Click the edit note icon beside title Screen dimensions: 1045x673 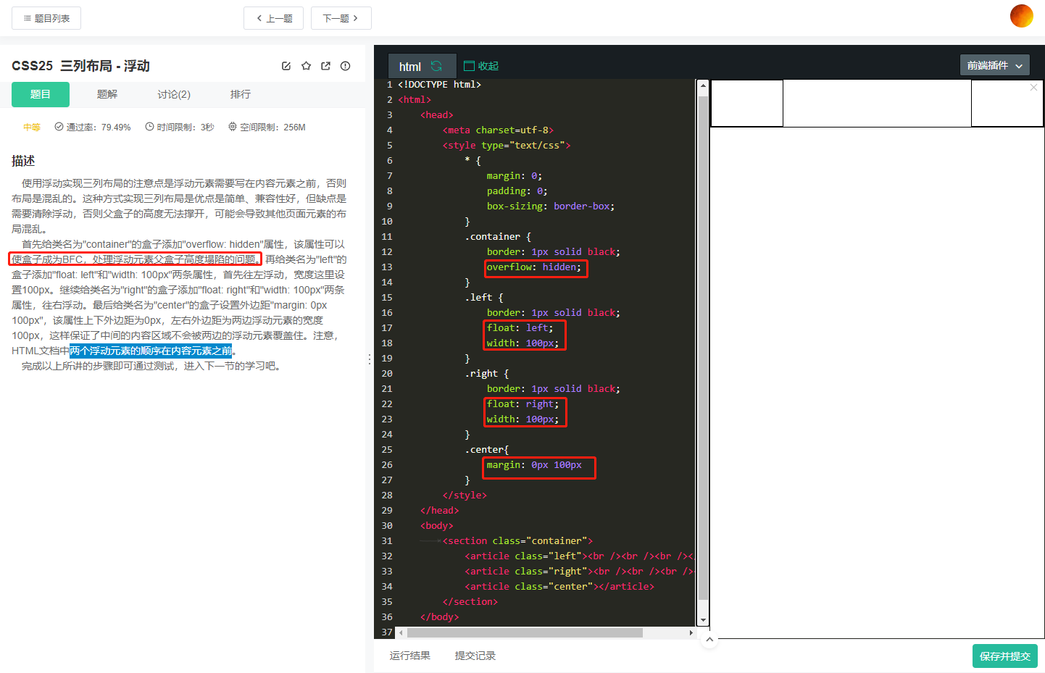(x=286, y=66)
